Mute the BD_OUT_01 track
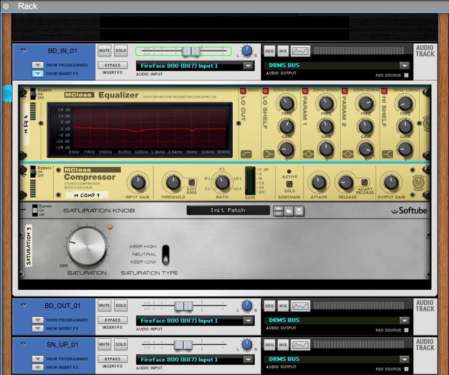 point(104,305)
